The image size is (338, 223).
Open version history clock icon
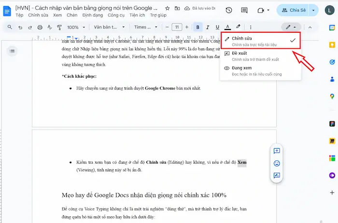tap(229, 10)
